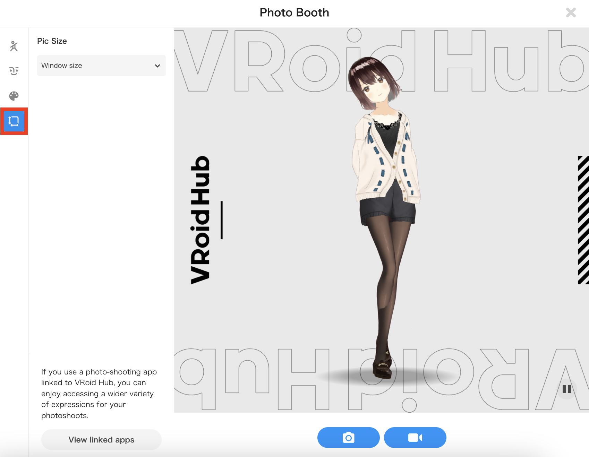
Task: Click the Photo Booth title text
Action: coord(294,12)
